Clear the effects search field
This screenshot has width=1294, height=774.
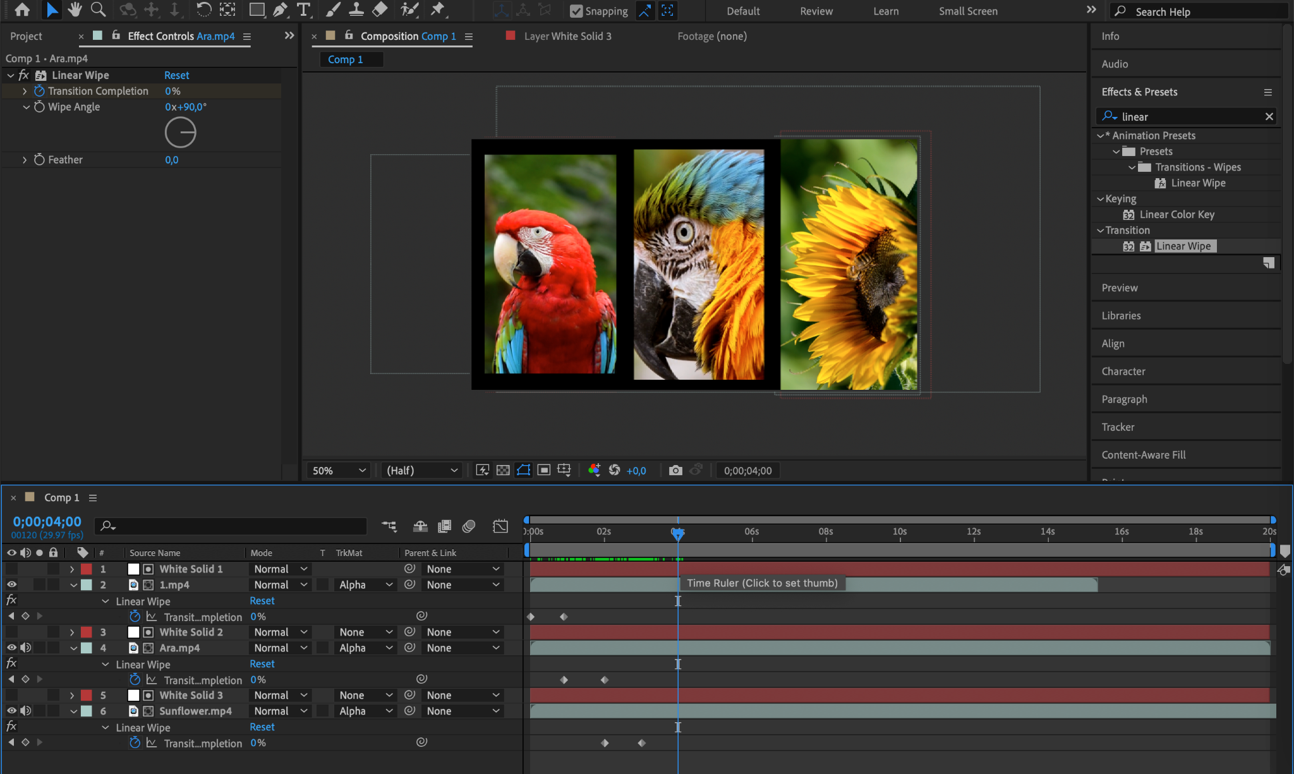click(x=1269, y=116)
